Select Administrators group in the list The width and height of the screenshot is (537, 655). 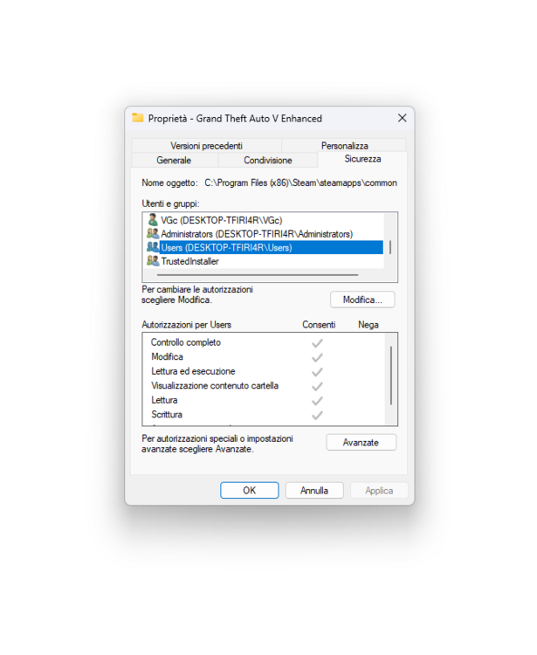tap(257, 234)
